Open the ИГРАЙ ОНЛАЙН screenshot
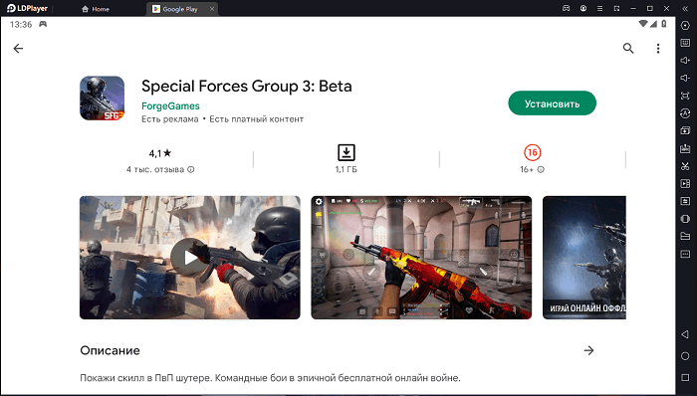The width and height of the screenshot is (697, 396). pos(584,258)
